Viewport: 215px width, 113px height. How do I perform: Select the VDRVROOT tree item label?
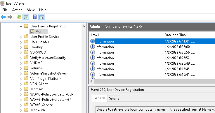pyautogui.click(x=39, y=52)
